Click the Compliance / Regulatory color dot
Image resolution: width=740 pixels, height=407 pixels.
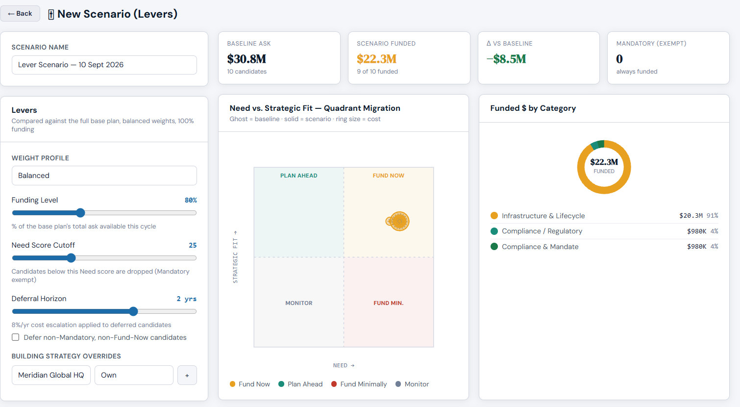[x=494, y=231]
